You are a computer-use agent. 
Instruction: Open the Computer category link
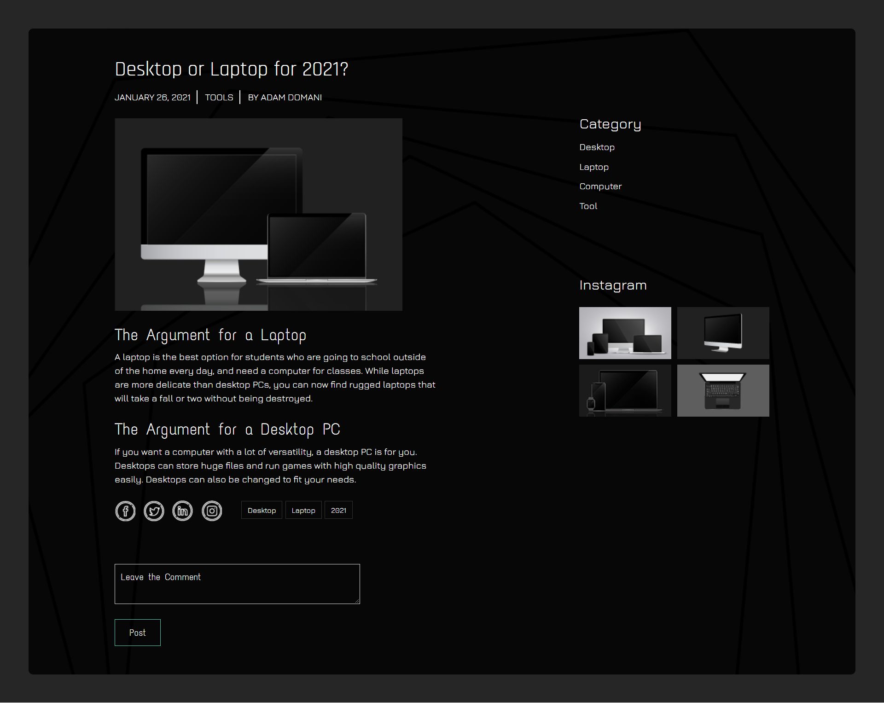[600, 186]
